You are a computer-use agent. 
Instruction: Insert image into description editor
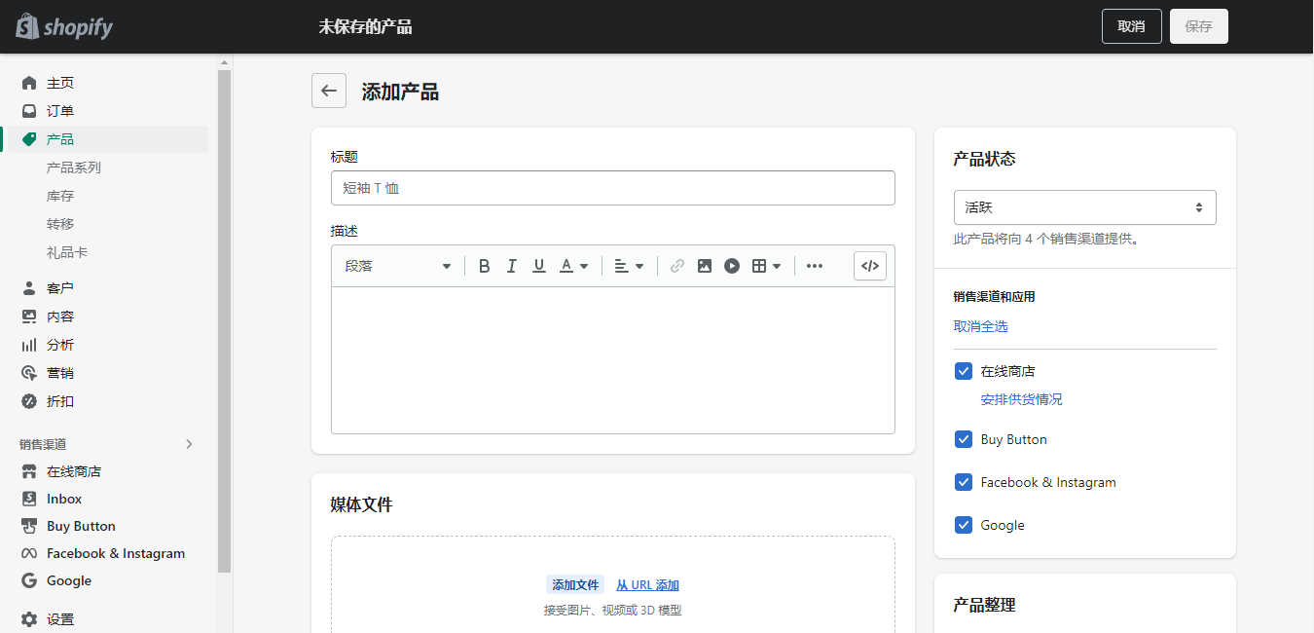click(x=705, y=266)
